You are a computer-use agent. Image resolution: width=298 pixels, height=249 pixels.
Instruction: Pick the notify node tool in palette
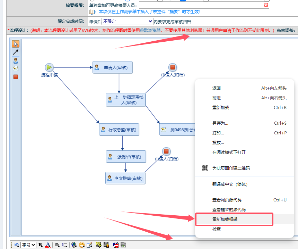point(16,68)
